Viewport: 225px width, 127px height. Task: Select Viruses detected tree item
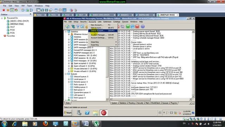85,69
